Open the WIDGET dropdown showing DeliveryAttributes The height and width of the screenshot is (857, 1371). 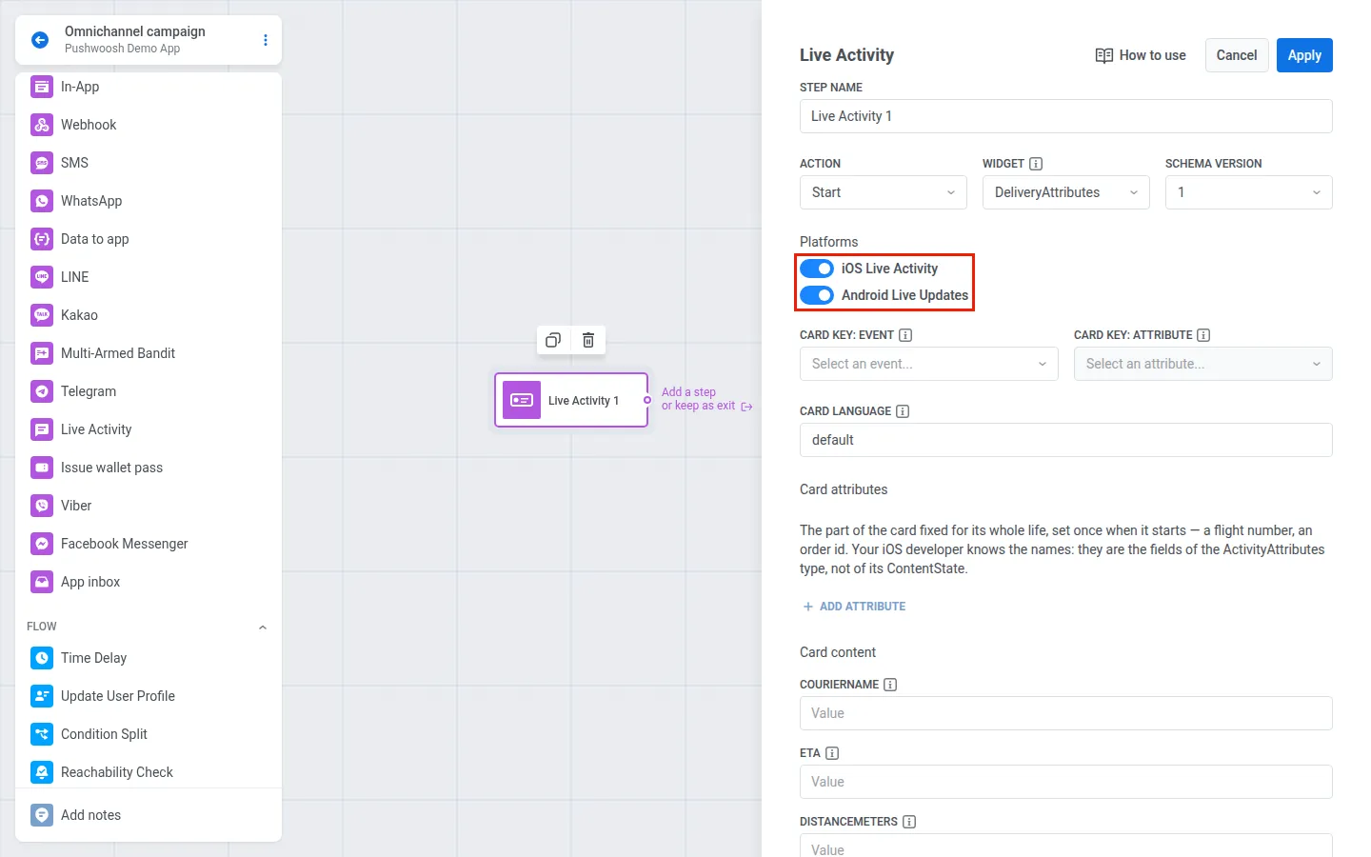(x=1066, y=192)
